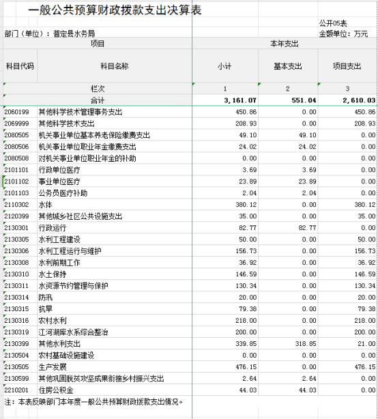Click the 318.85 basic expenditure cell
This screenshot has width=378, height=419.
point(288,344)
